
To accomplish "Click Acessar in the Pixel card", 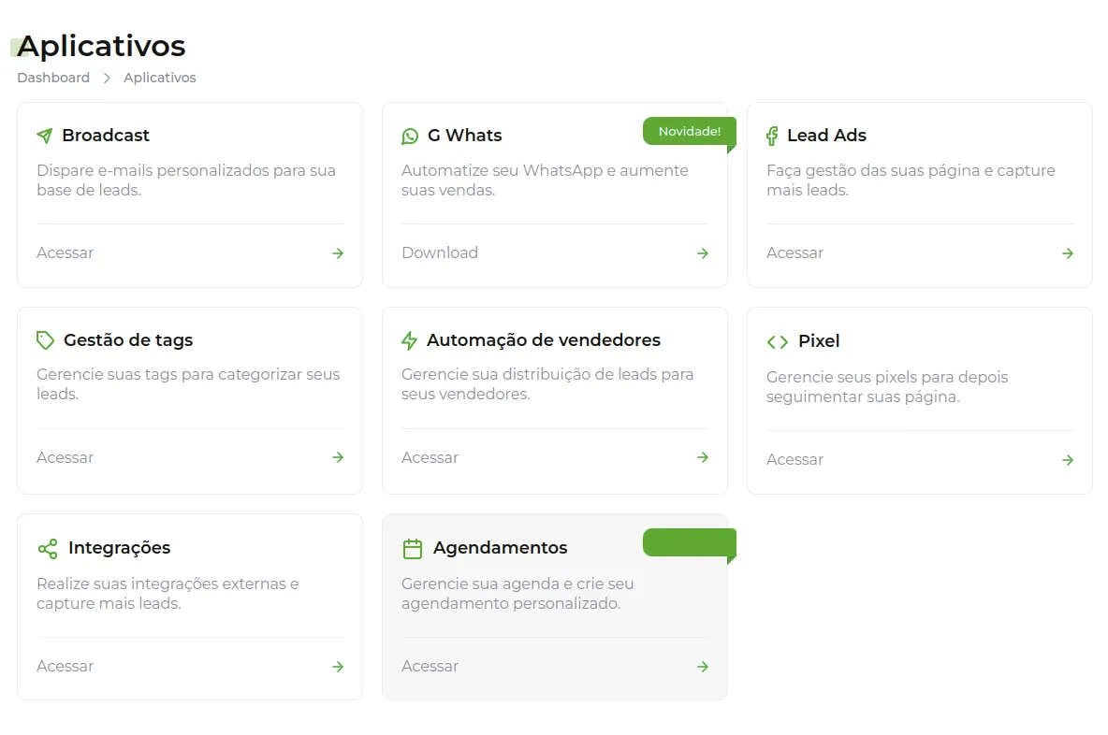I will point(795,460).
